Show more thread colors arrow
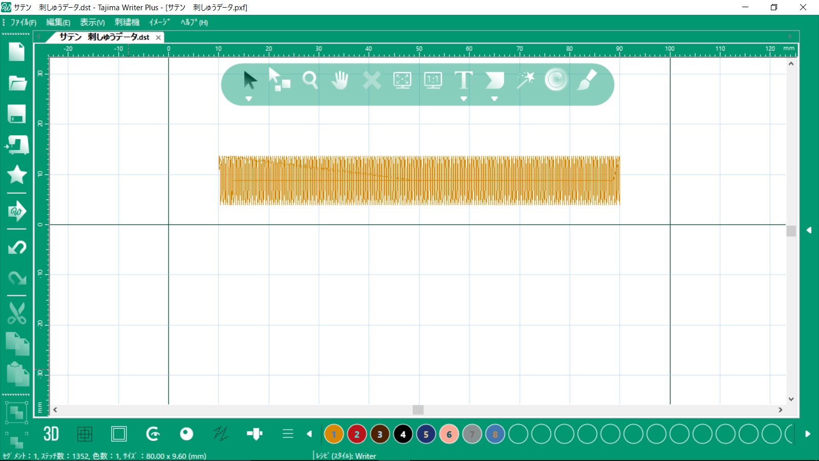 tap(808, 434)
